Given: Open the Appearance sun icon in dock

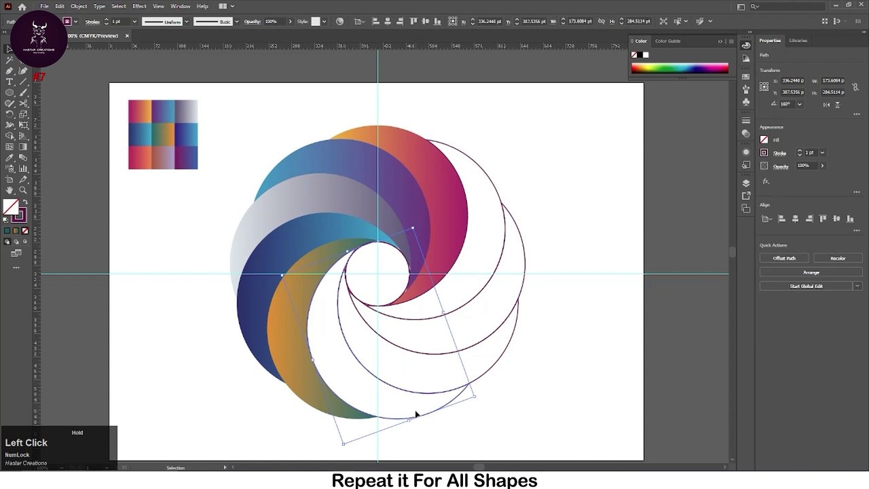Looking at the screenshot, I should [x=746, y=152].
